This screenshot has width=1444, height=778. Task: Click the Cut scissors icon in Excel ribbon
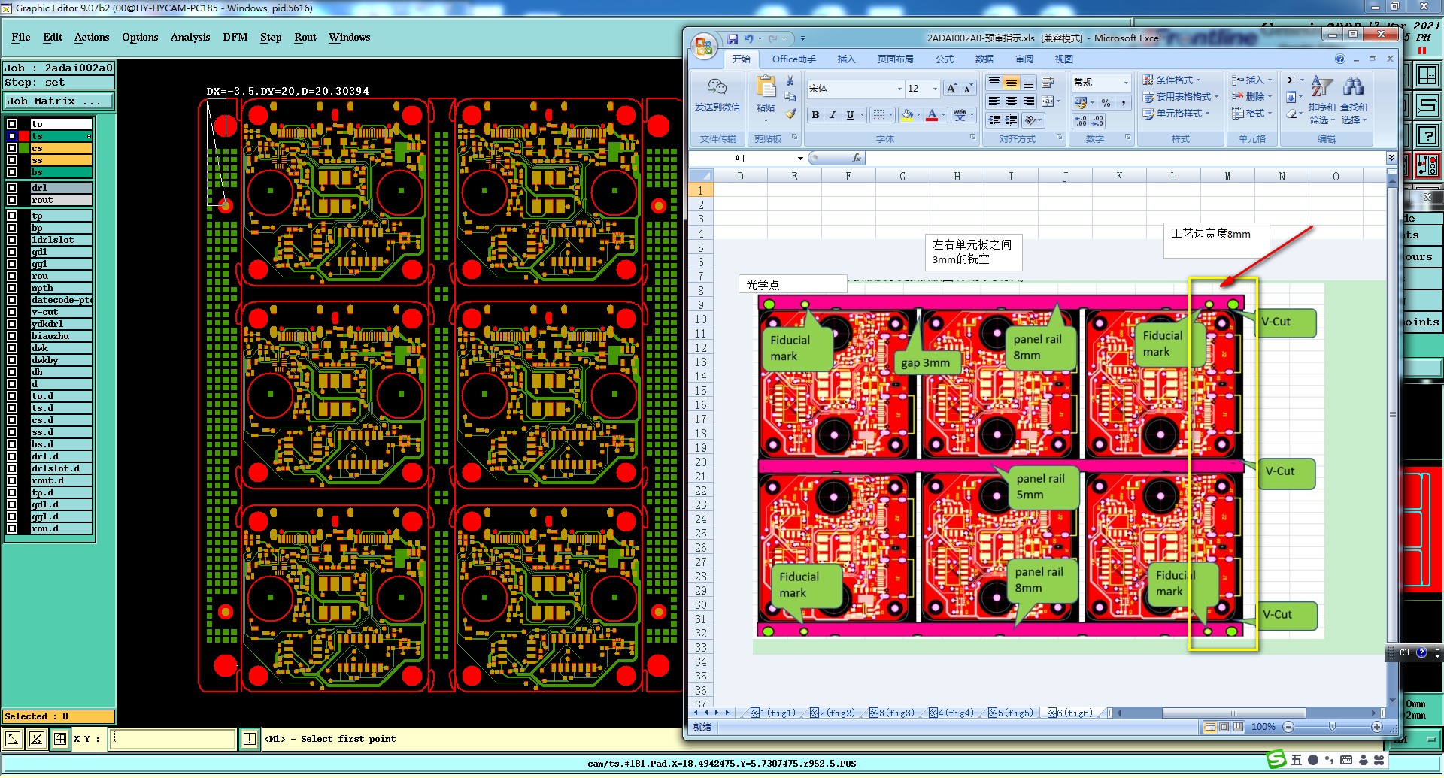pos(790,81)
